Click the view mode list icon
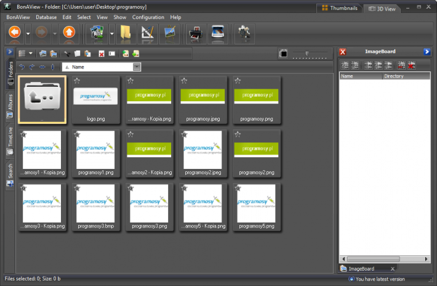This screenshot has height=286, width=437. click(22, 54)
